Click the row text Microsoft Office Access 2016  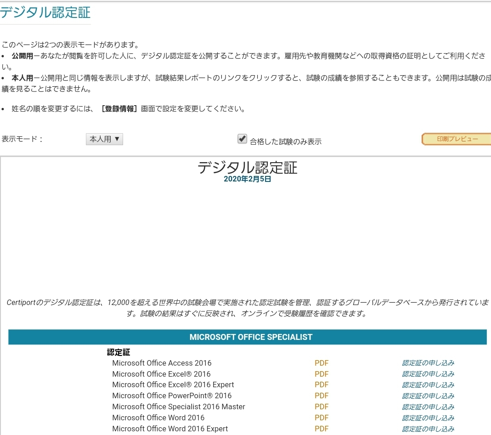(162, 363)
